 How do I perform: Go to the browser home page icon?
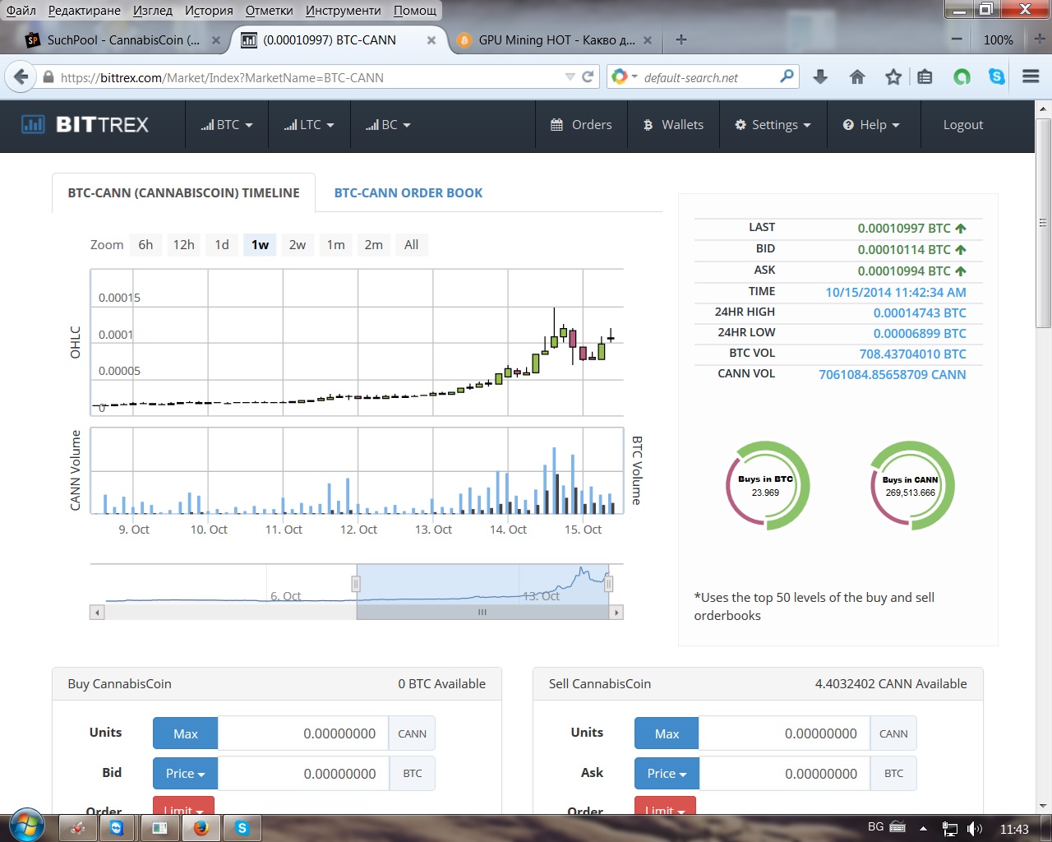coord(857,77)
